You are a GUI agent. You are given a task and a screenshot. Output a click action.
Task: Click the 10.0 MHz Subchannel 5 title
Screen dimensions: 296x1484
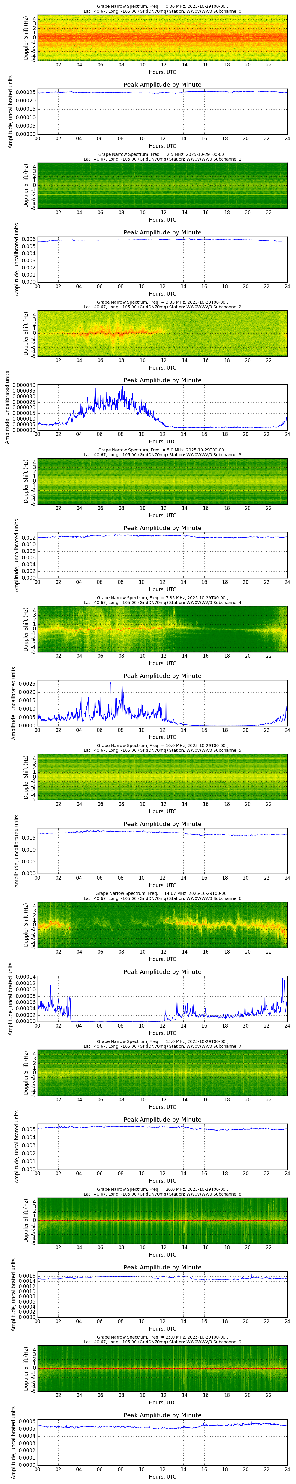pos(163,748)
